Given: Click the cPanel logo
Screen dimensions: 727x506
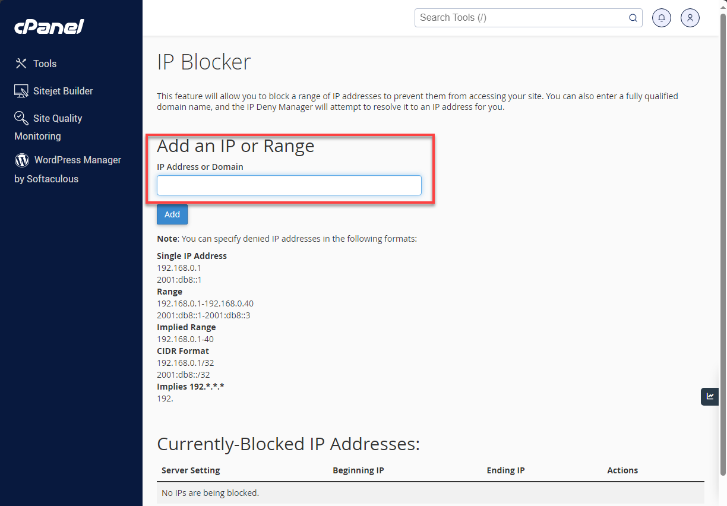Looking at the screenshot, I should 49,26.
